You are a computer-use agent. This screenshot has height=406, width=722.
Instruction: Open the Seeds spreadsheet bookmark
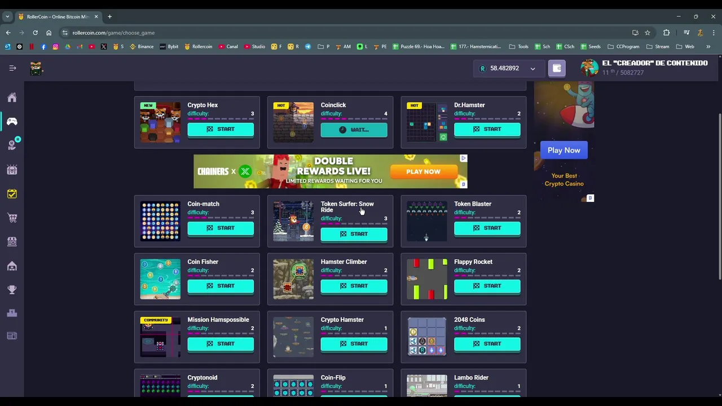[590, 47]
